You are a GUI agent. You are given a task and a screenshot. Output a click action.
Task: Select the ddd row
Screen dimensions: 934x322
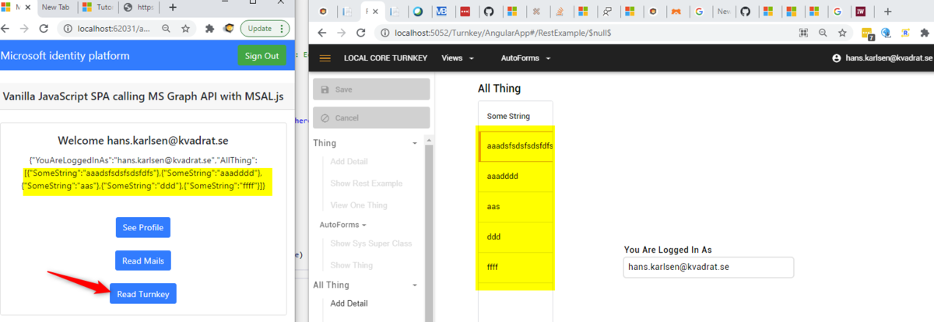pos(516,237)
